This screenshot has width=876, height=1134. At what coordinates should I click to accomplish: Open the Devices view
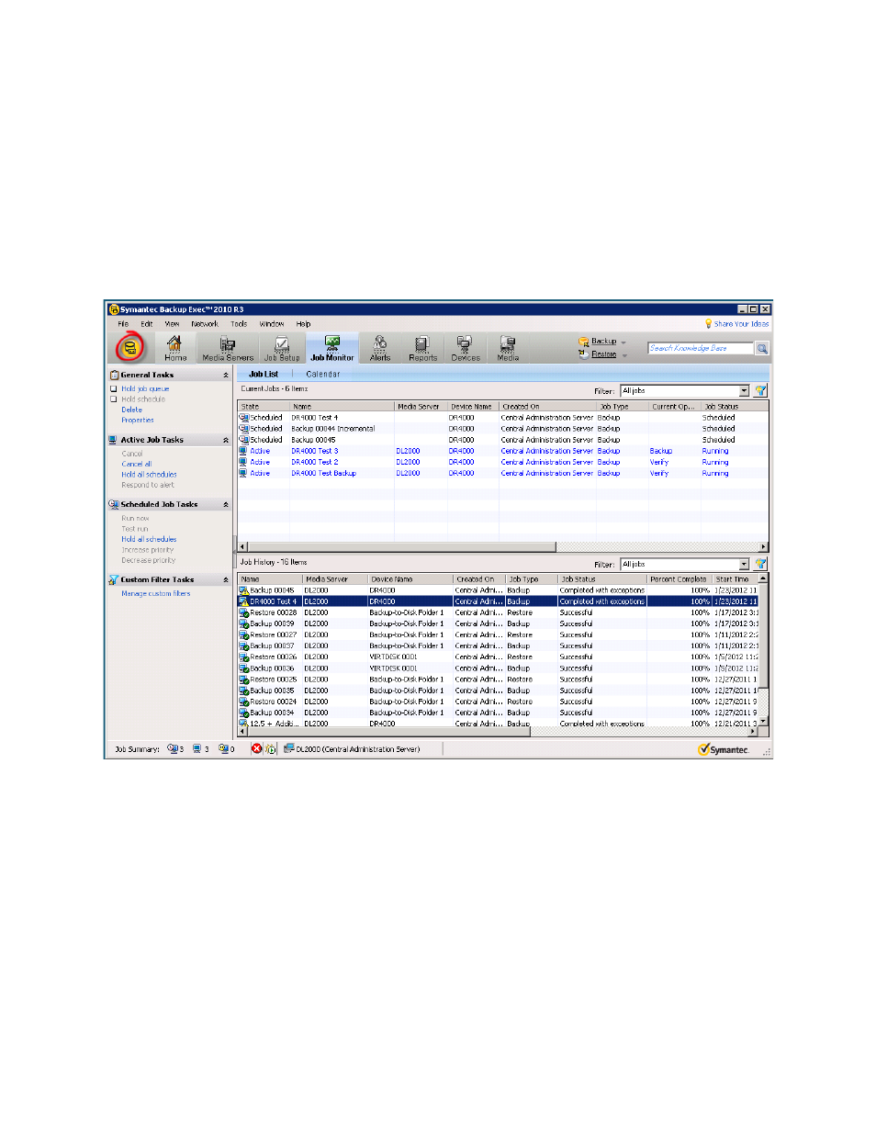tap(465, 348)
